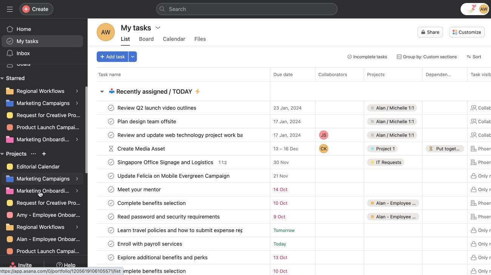Image resolution: width=491 pixels, height=275 pixels.
Task: Expand Marketing Onboarding chevron under Projects
Action: (x=77, y=191)
